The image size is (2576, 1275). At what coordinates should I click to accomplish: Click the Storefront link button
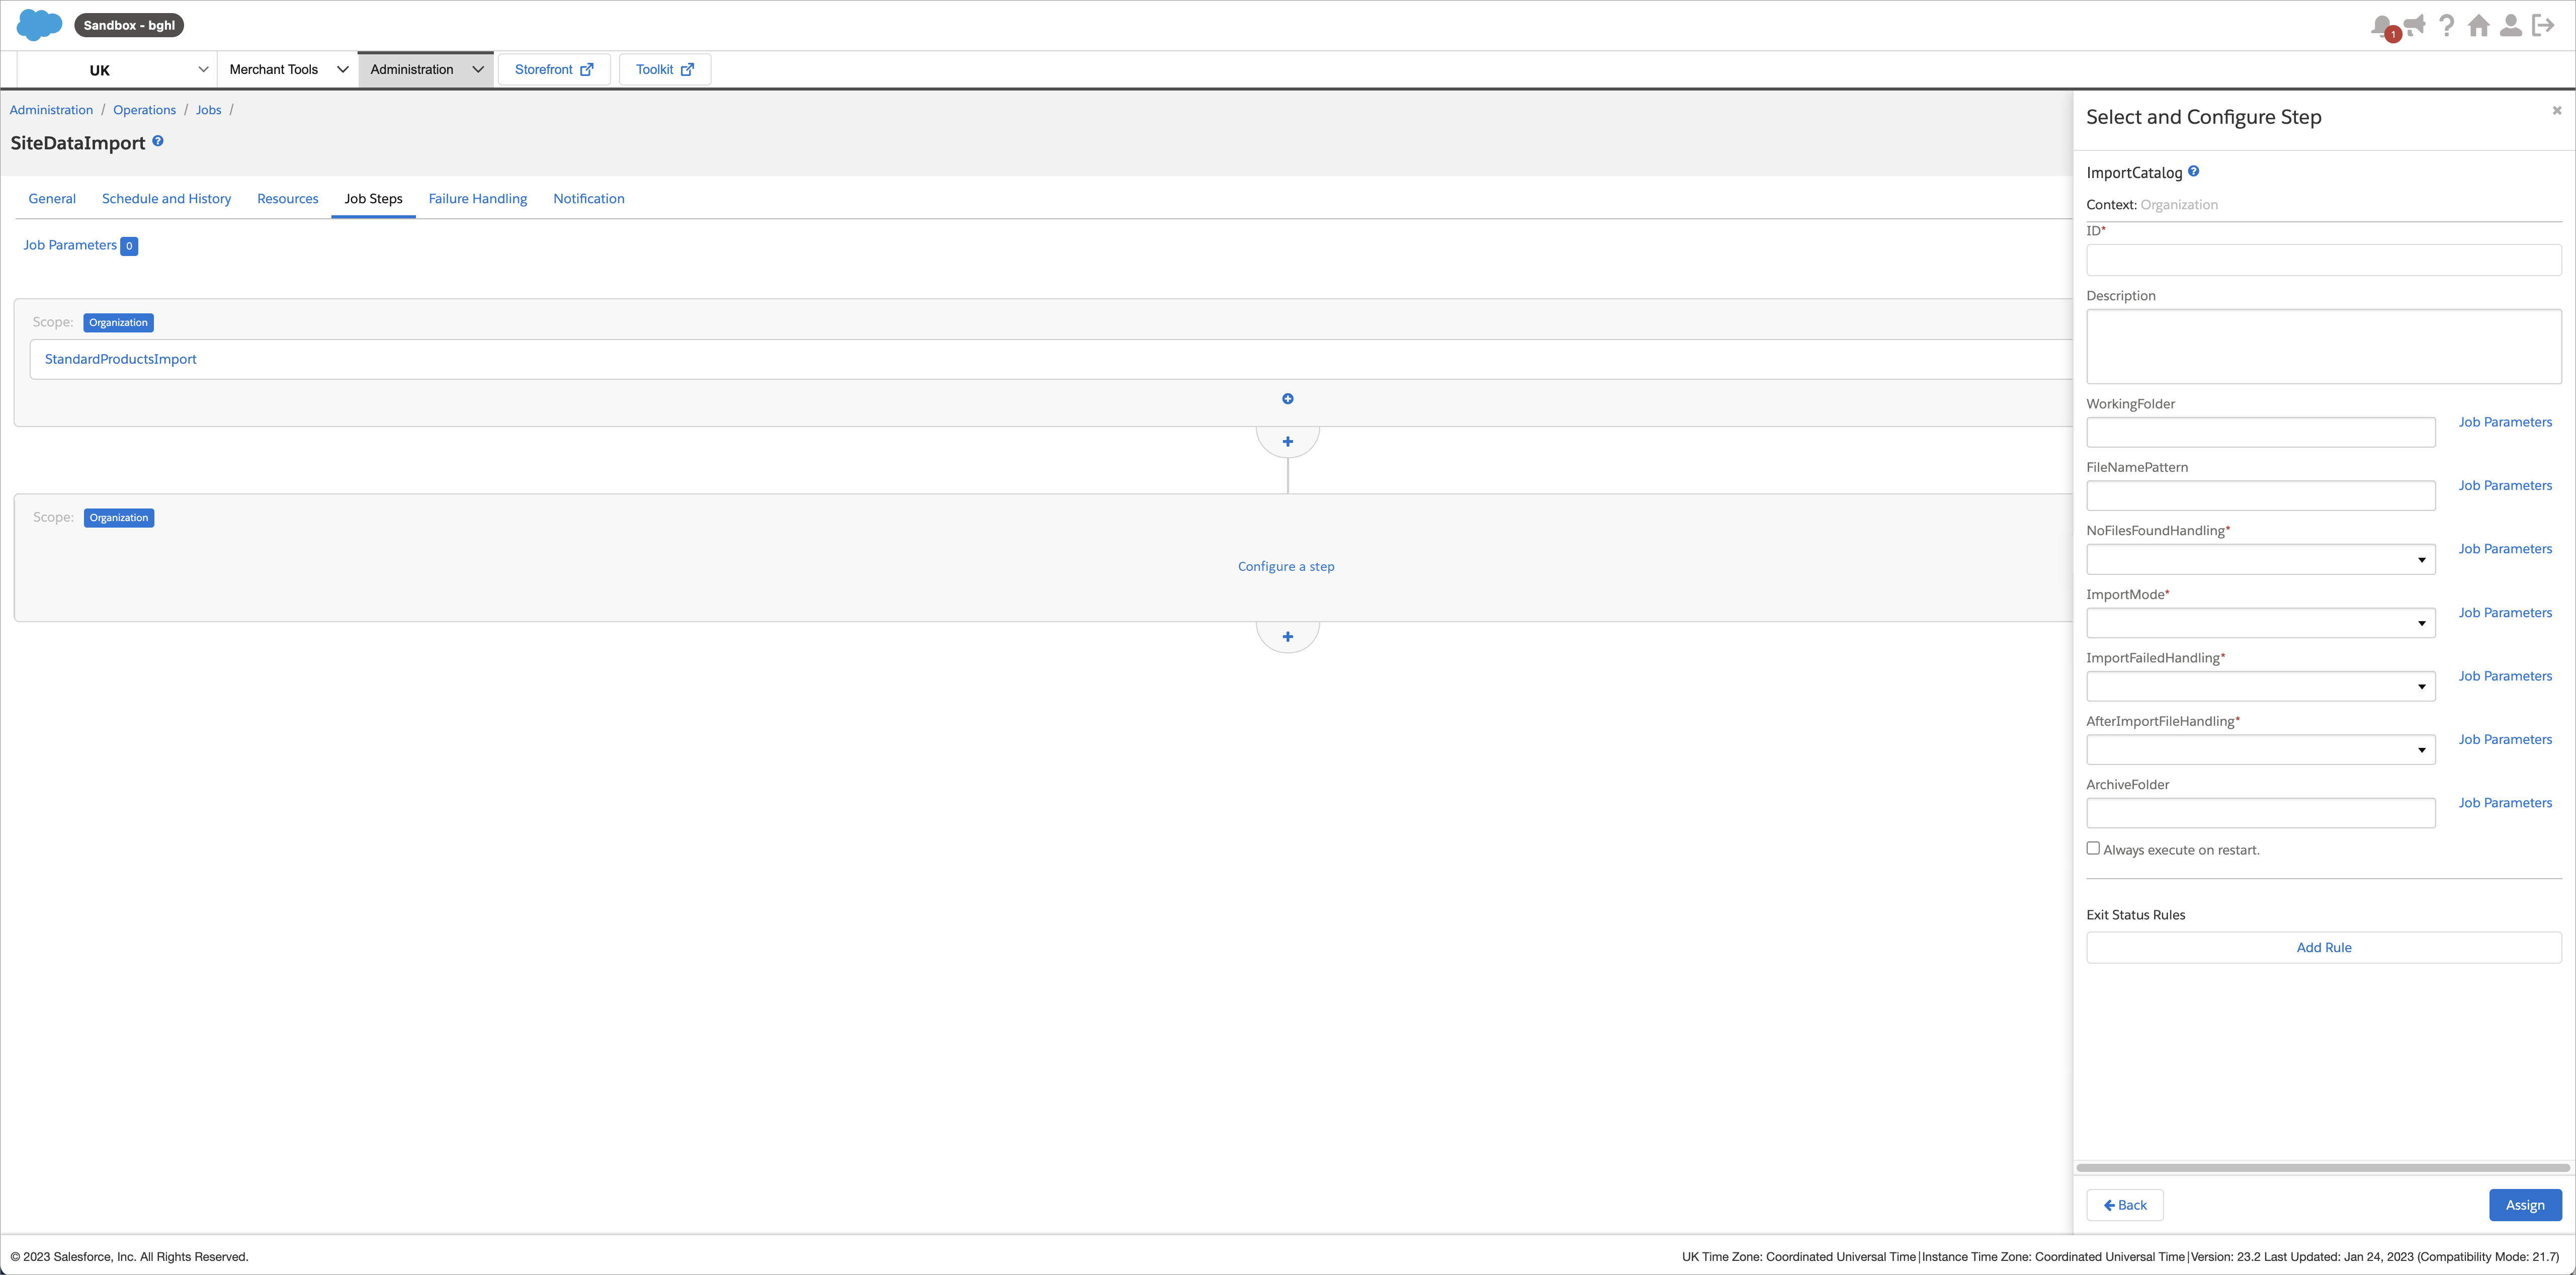(x=554, y=69)
